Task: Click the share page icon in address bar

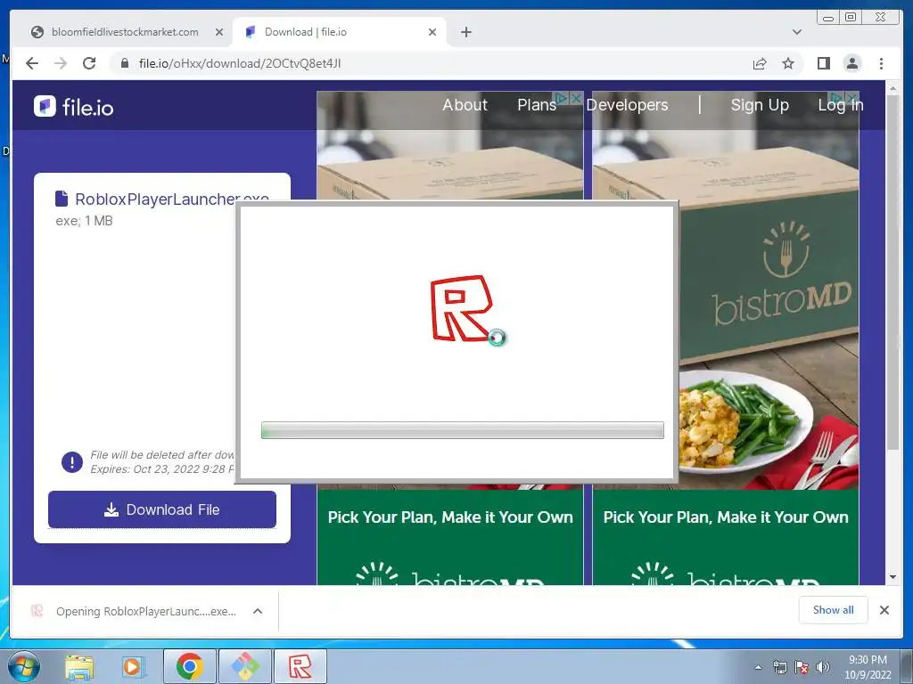Action: pos(760,63)
